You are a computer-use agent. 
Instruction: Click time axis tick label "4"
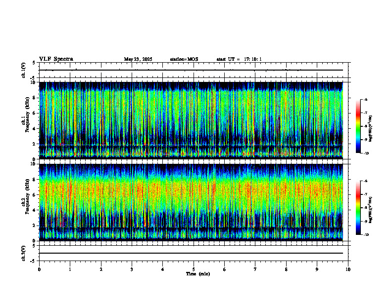(x=163, y=269)
